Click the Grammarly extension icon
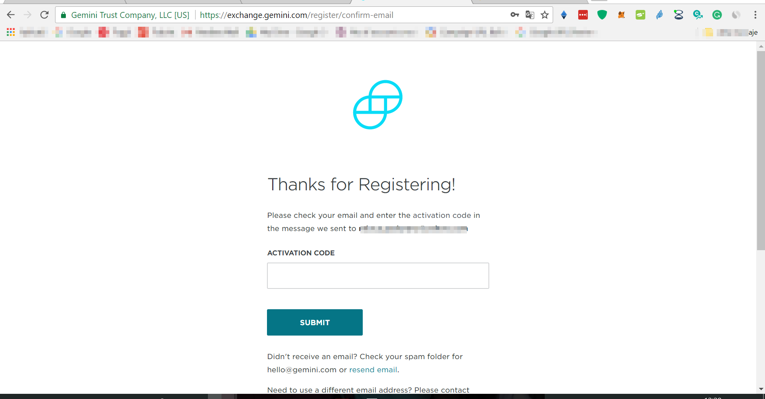765x399 pixels. click(717, 15)
